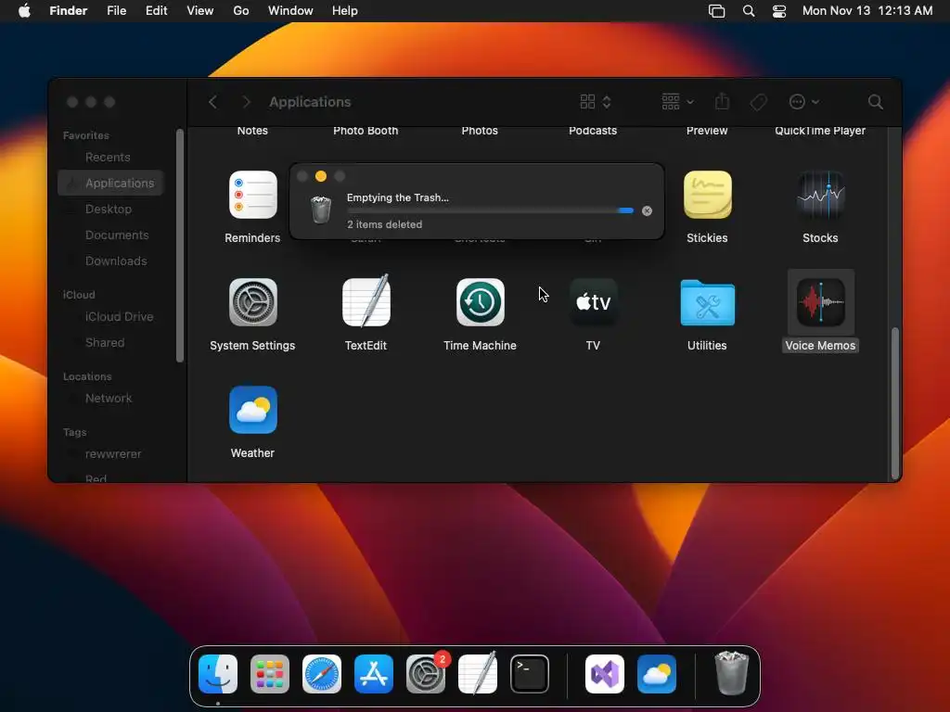The image size is (950, 712).
Task: Open the Edit menu
Action: [156, 11]
